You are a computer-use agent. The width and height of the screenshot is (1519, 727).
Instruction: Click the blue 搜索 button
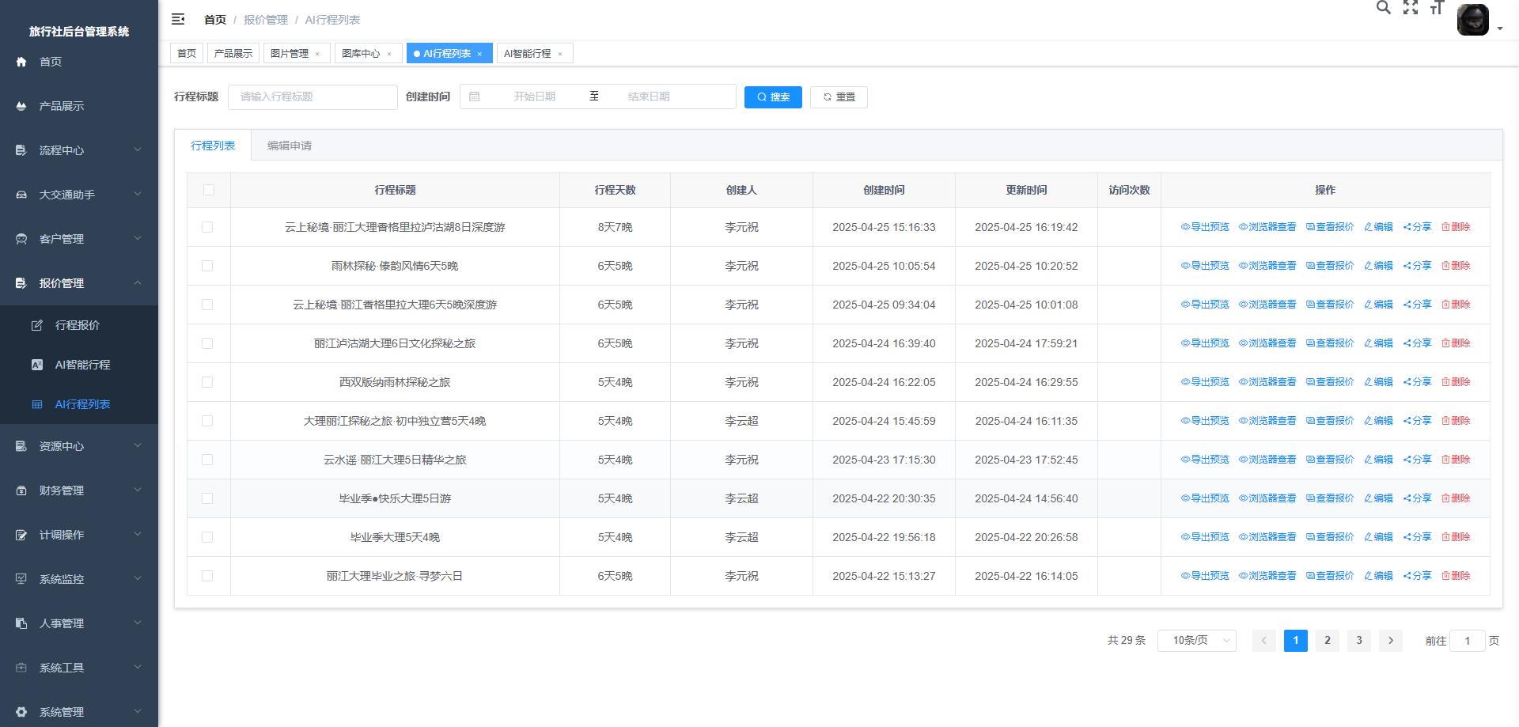(x=773, y=97)
